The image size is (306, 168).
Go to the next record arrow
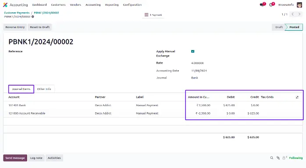click(299, 14)
